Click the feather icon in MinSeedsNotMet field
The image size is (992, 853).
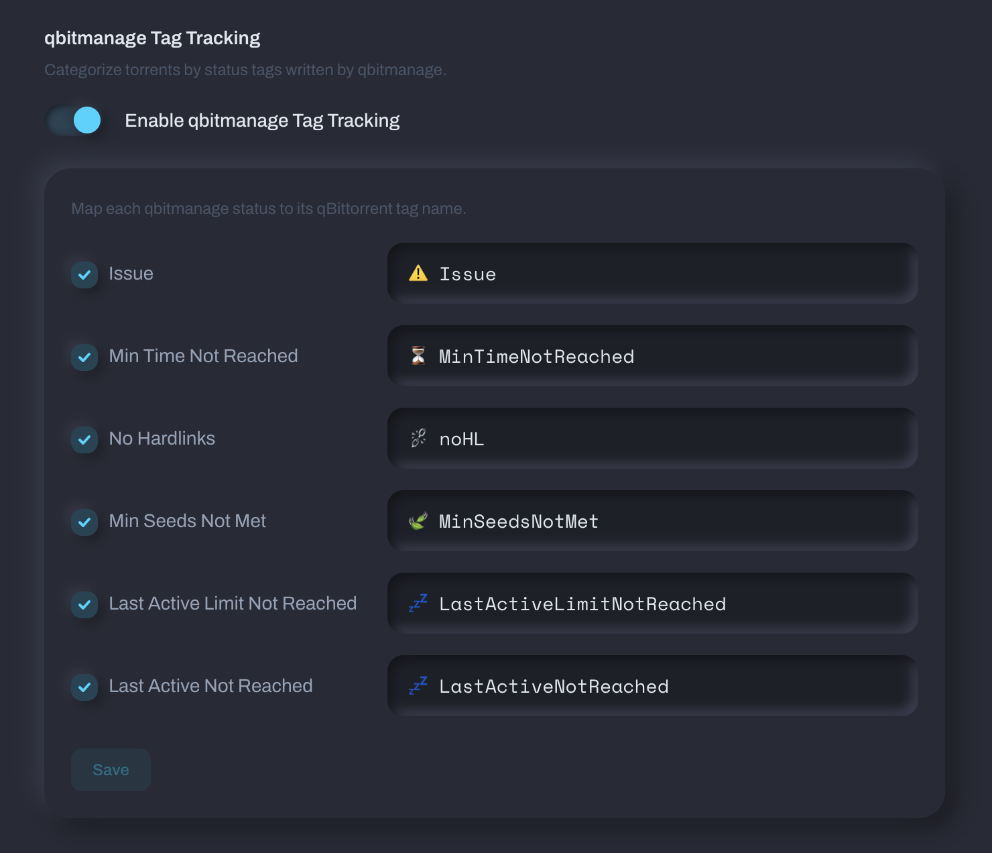click(418, 521)
